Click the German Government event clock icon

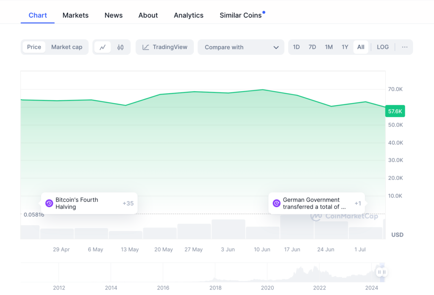(277, 203)
